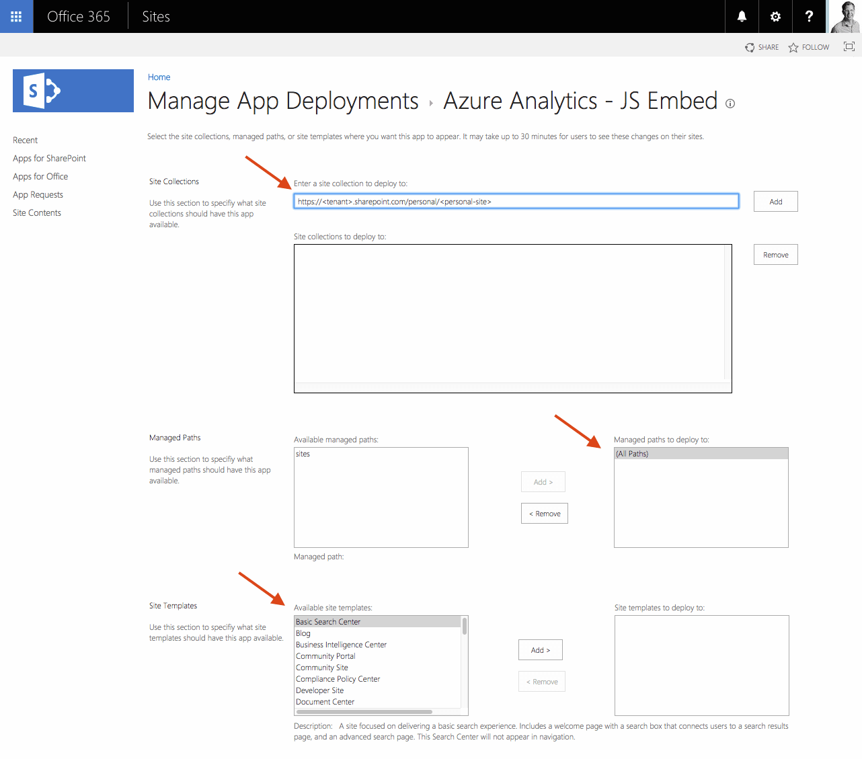The width and height of the screenshot is (862, 759).
Task: Open the help question mark
Action: pos(809,16)
